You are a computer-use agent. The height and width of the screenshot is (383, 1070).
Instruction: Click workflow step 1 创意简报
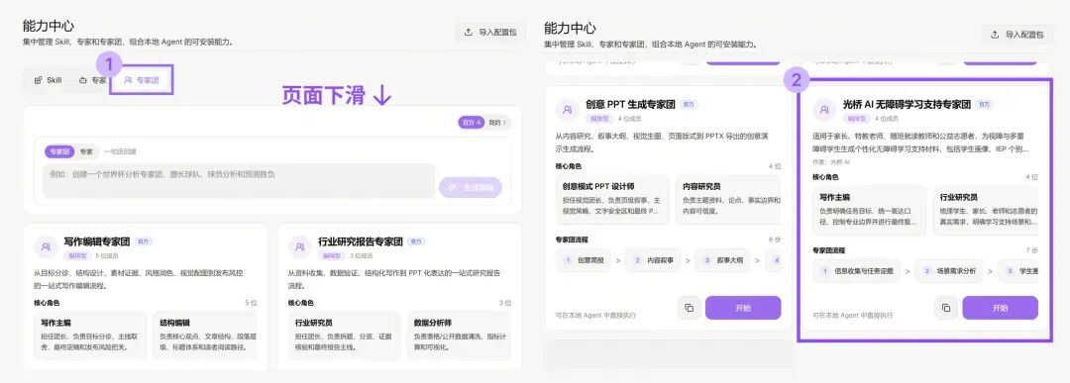584,260
